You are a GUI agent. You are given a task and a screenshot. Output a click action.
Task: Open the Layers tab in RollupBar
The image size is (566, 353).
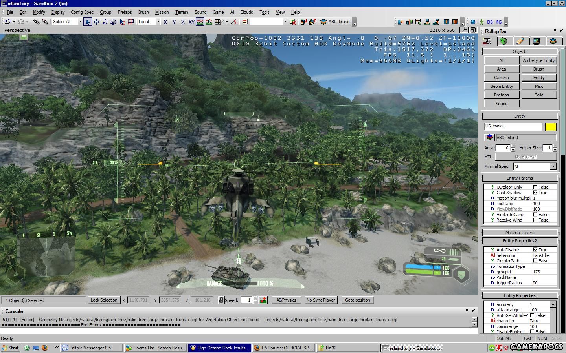click(x=553, y=41)
